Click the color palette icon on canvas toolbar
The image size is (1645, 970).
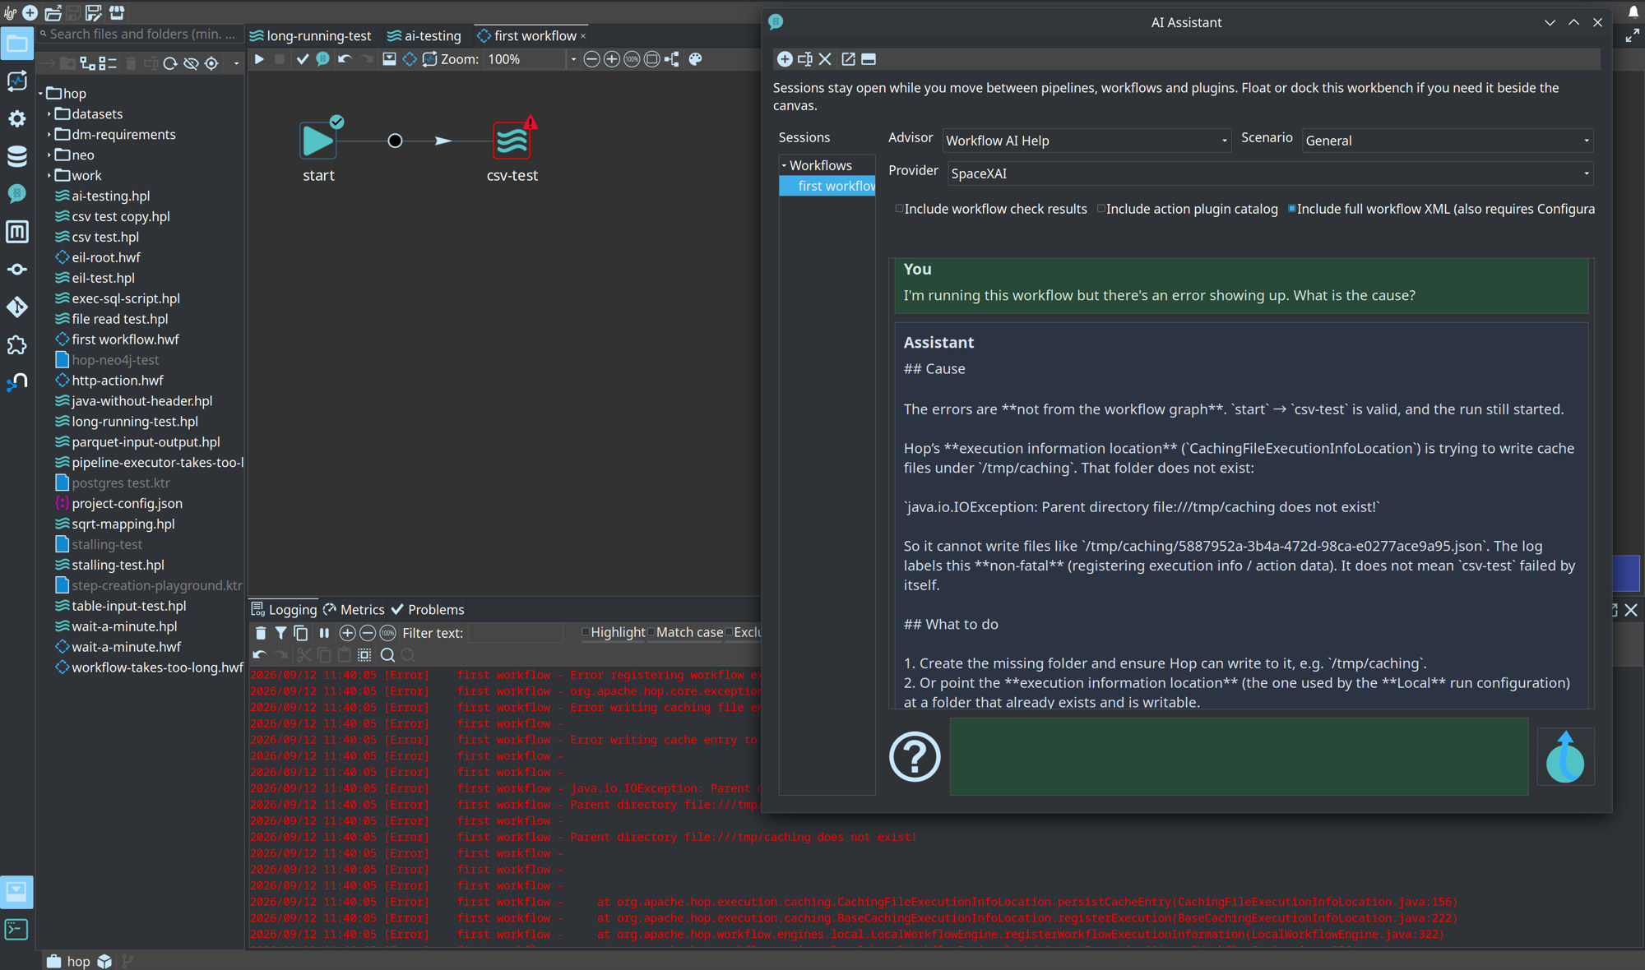pyautogui.click(x=695, y=59)
